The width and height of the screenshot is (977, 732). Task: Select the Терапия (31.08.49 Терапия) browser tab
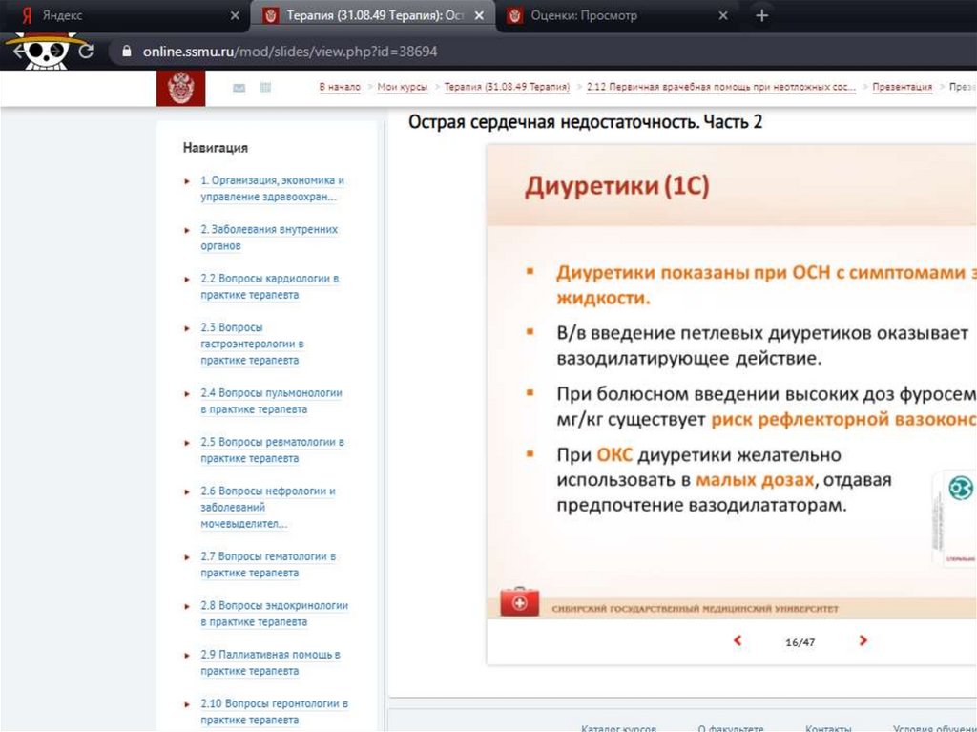[373, 15]
